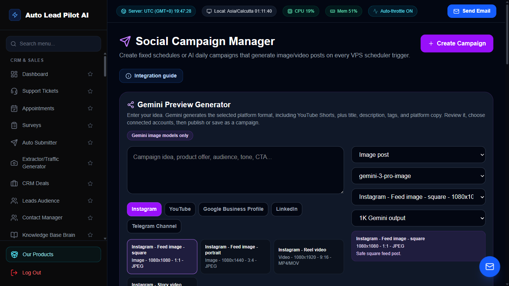
Task: Click the CRM Deals briefcase icon
Action: point(14,183)
